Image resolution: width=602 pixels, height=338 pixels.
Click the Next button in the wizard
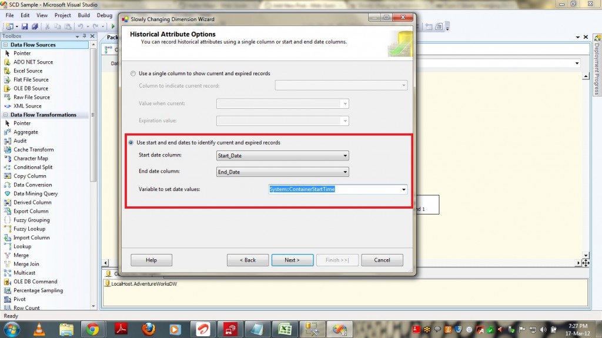tap(292, 260)
